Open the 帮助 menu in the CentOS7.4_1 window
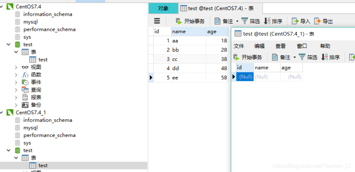The image size is (355, 172). [325, 46]
